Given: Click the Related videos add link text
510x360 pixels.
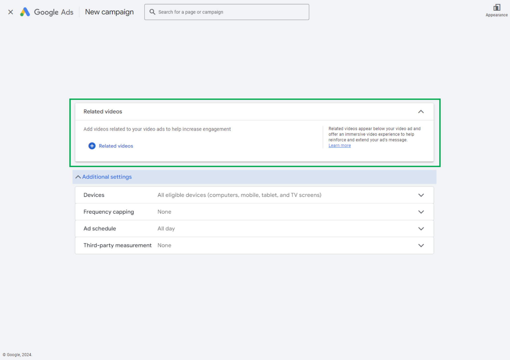Looking at the screenshot, I should click(116, 146).
